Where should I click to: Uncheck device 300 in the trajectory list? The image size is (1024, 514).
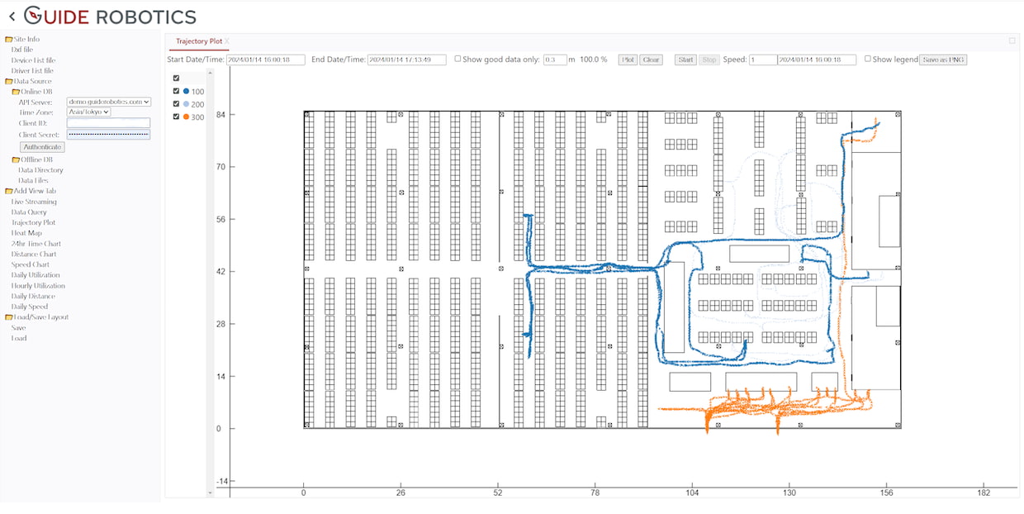point(176,117)
